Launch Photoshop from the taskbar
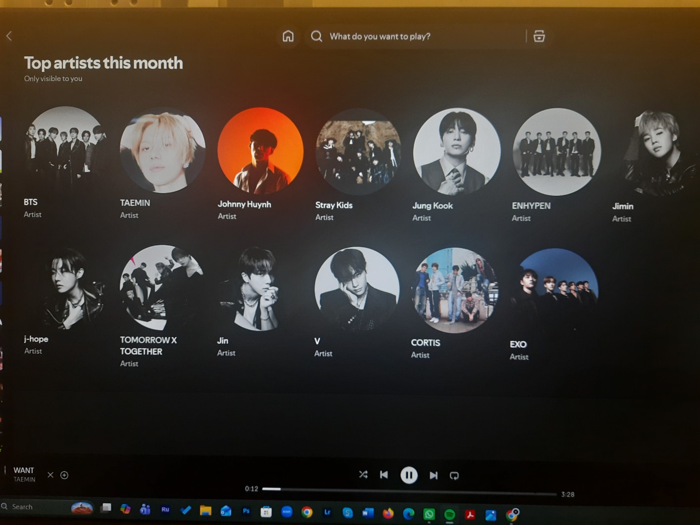Viewport: 700px width, 525px height. click(246, 511)
